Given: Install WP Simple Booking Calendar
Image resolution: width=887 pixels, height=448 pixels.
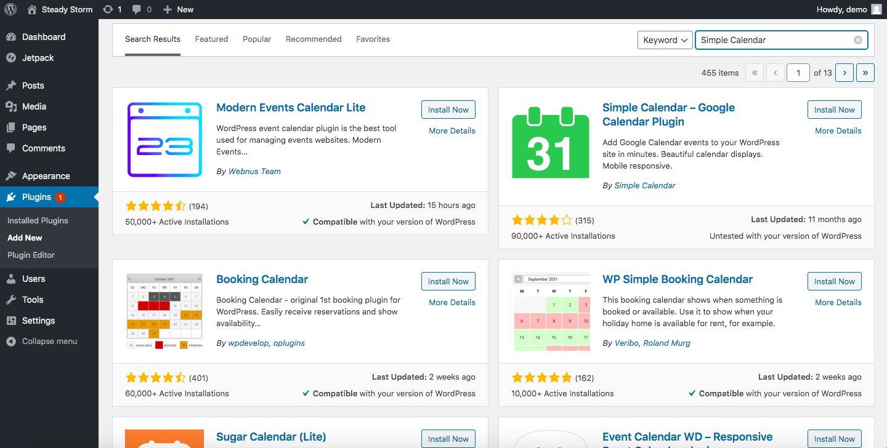Looking at the screenshot, I should pos(835,281).
